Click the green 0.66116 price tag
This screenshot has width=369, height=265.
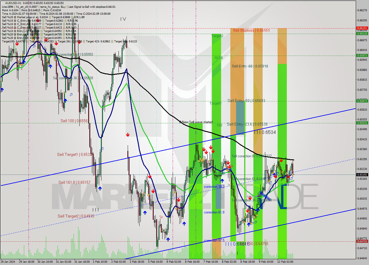[362, 33]
